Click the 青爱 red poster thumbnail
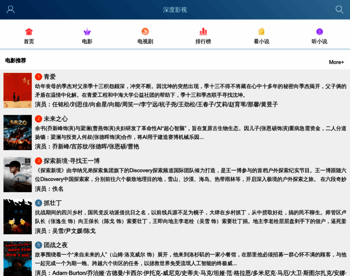350x276 pixels. (17, 90)
